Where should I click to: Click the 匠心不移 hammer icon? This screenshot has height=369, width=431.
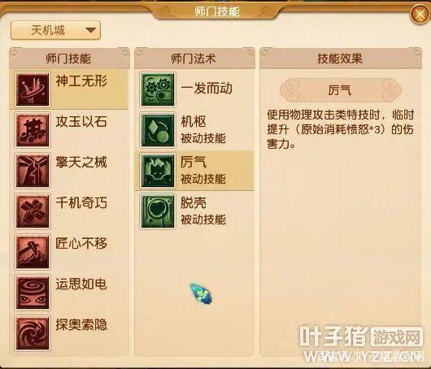coord(33,252)
